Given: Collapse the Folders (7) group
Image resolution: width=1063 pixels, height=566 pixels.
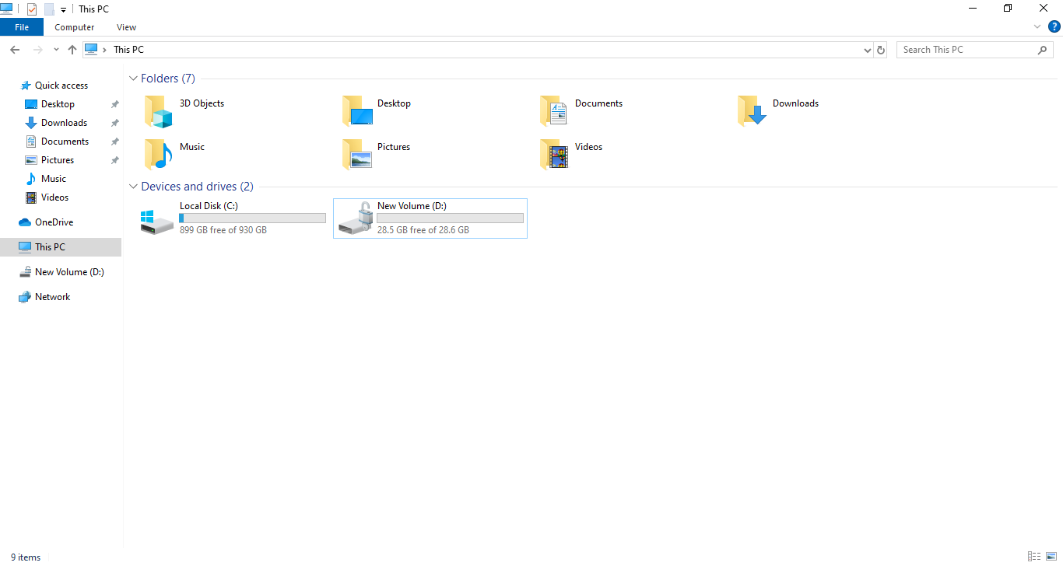Looking at the screenshot, I should [x=134, y=79].
